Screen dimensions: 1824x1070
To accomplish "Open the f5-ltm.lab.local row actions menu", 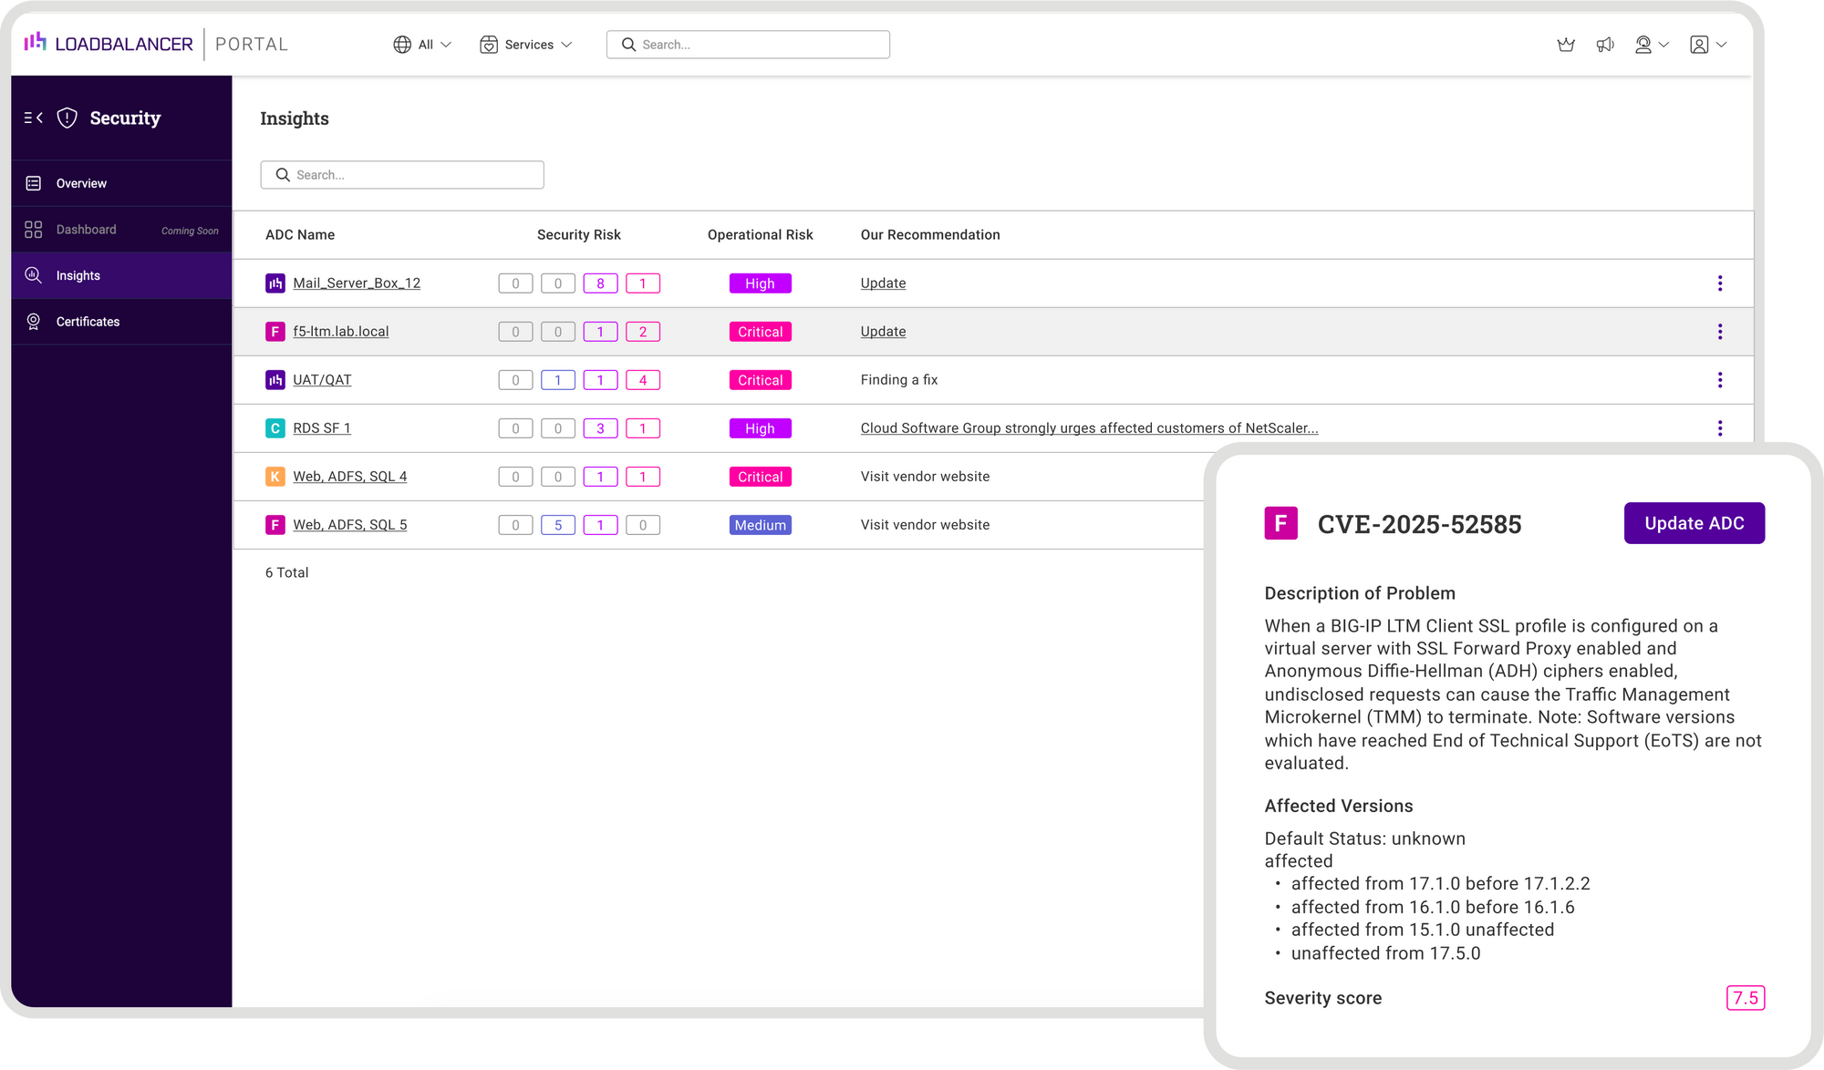I will click(1720, 332).
